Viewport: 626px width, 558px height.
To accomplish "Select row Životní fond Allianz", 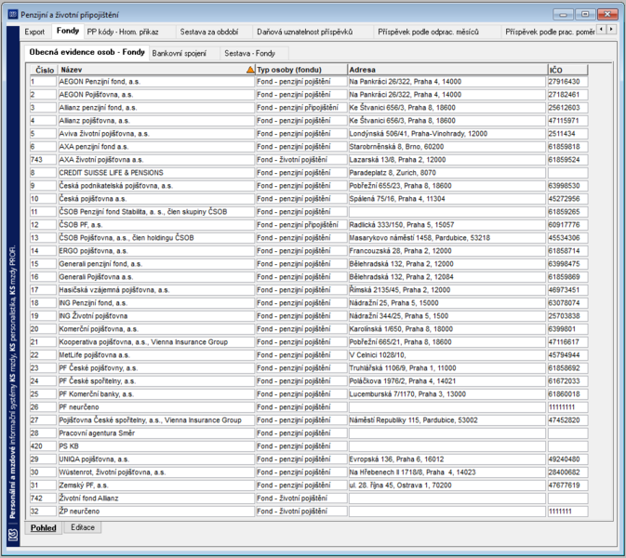I will (309, 498).
